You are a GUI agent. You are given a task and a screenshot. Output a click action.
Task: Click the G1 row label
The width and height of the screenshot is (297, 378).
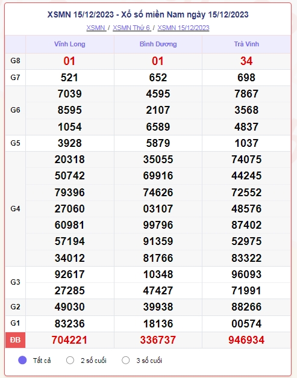pos(15,323)
